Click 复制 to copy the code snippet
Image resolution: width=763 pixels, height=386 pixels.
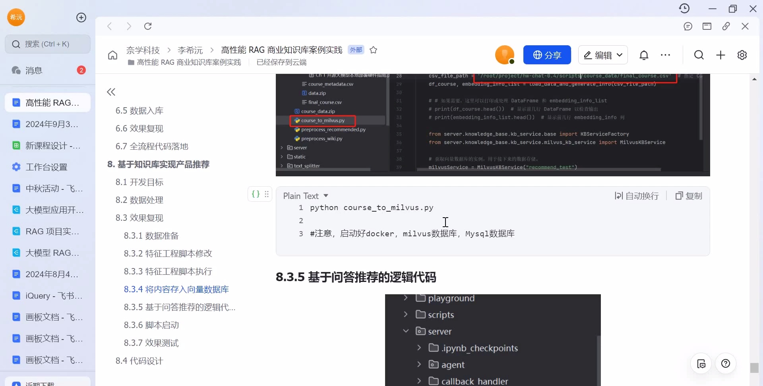tap(689, 196)
